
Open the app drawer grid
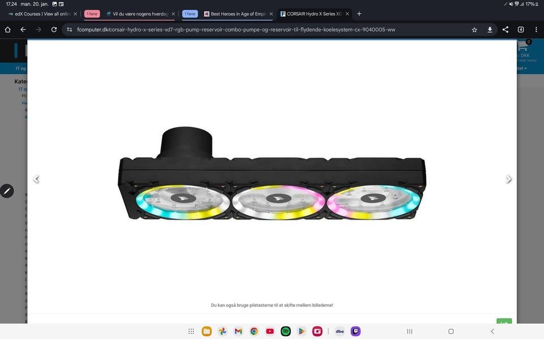pos(191,332)
